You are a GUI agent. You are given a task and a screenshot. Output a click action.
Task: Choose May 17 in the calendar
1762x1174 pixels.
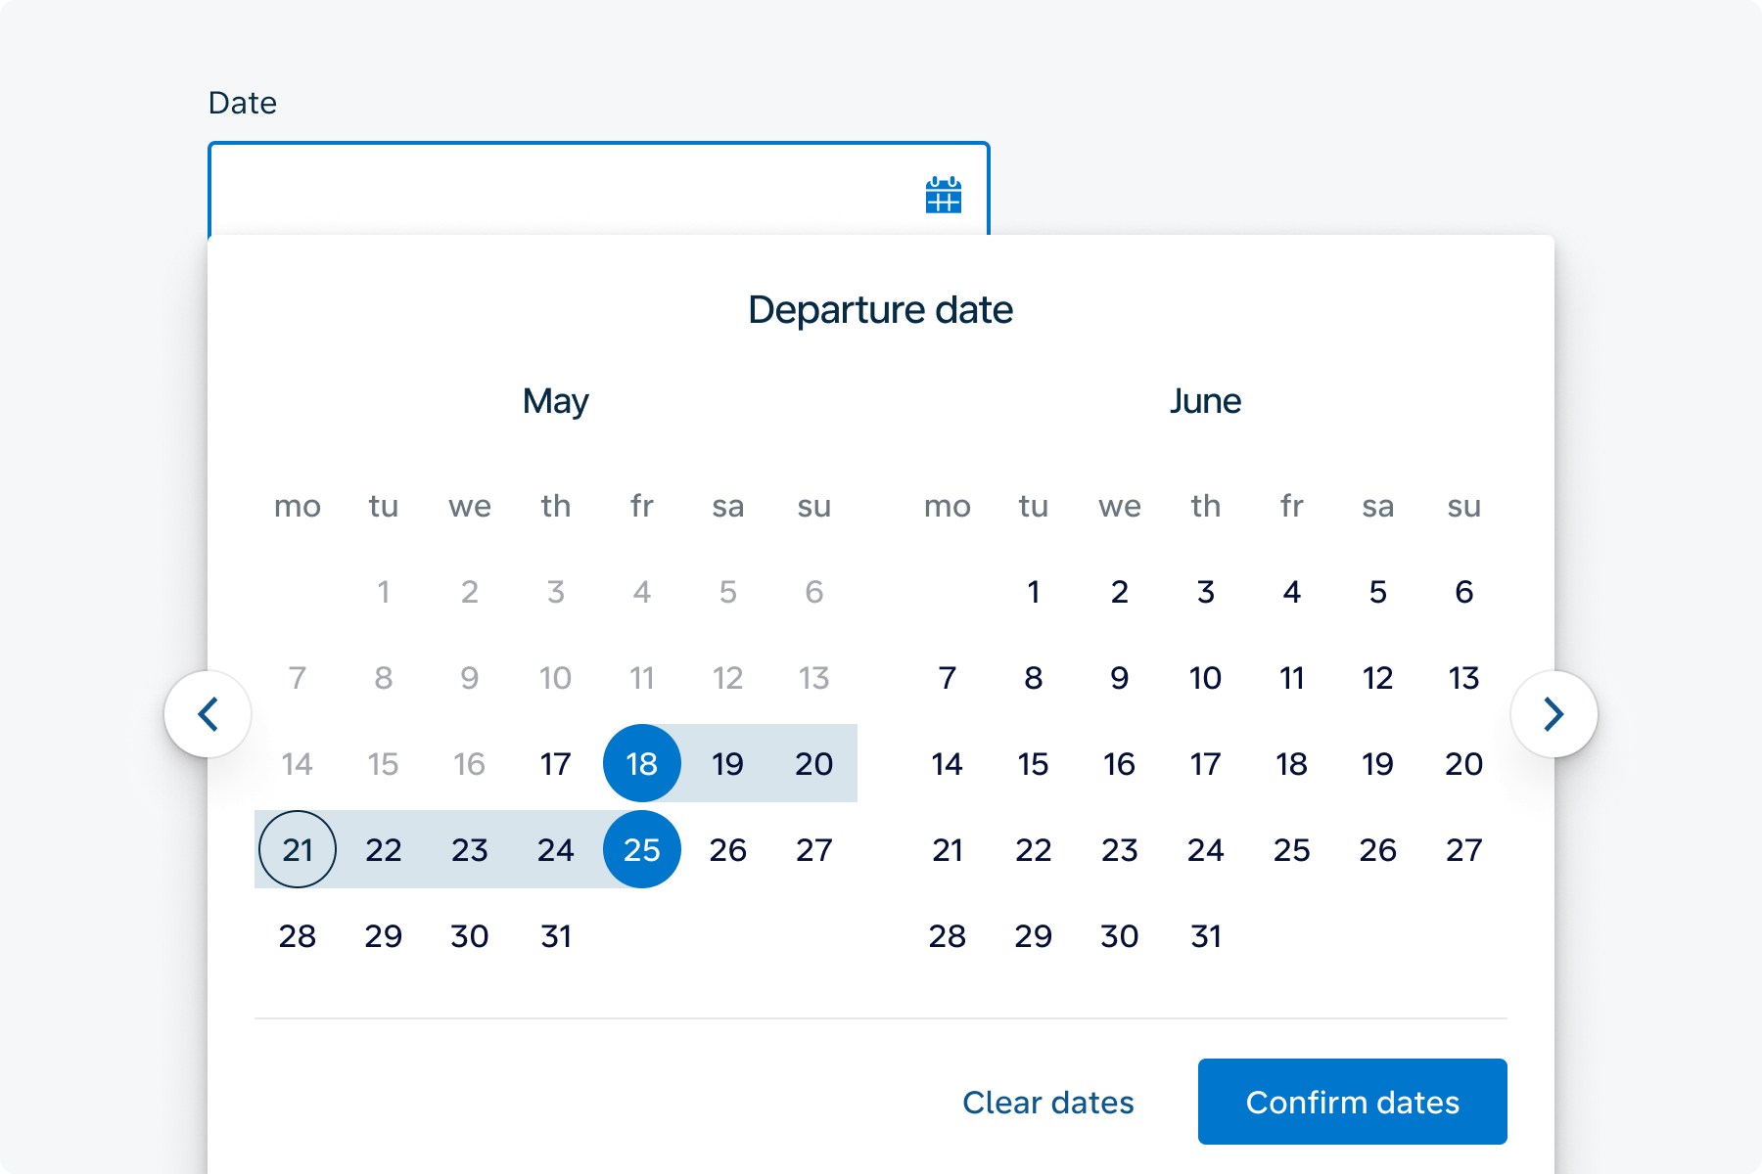point(556,763)
